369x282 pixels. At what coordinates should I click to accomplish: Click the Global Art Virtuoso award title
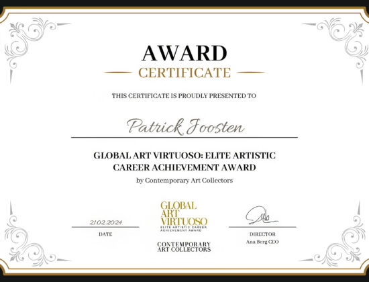click(184, 161)
